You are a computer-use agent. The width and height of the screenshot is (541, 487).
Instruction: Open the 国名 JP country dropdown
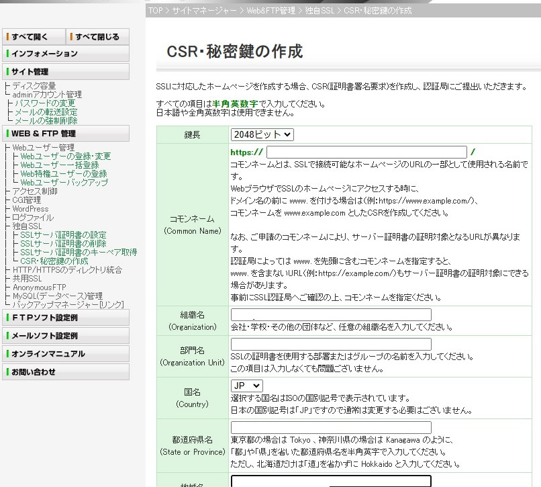tap(247, 386)
